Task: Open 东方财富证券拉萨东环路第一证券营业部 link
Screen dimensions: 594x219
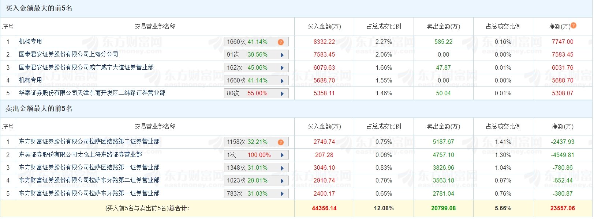Action: 89,193
